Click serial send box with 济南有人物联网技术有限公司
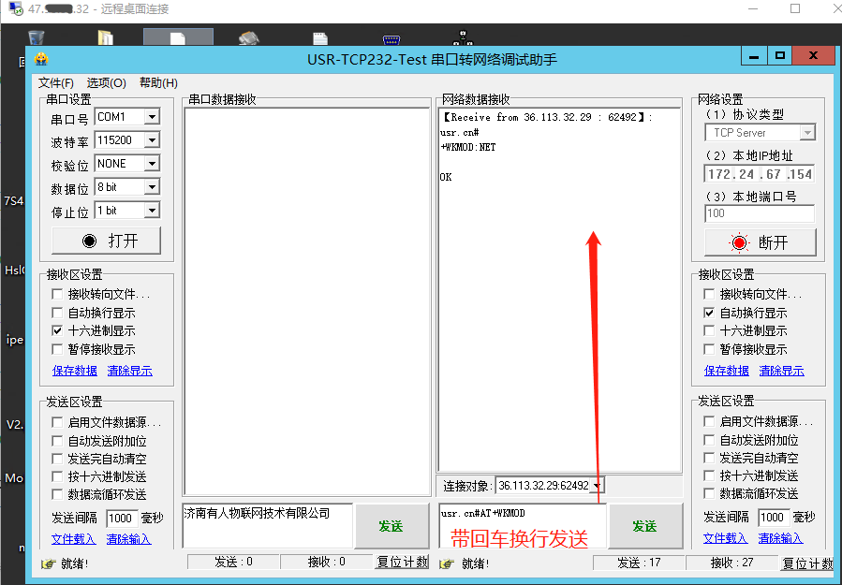This screenshot has height=585, width=842. coord(268,526)
